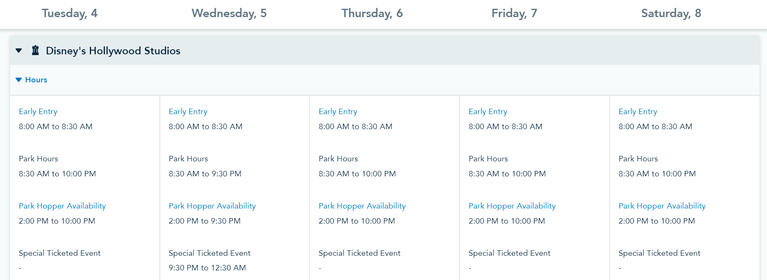
Task: Select the Wednesday, 5 column header
Action: (x=229, y=13)
